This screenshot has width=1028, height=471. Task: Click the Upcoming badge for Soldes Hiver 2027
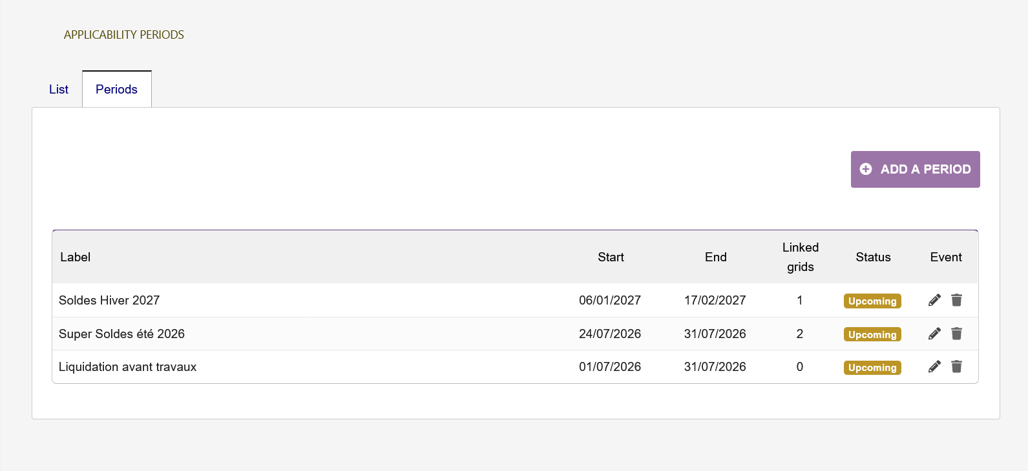[x=872, y=301]
